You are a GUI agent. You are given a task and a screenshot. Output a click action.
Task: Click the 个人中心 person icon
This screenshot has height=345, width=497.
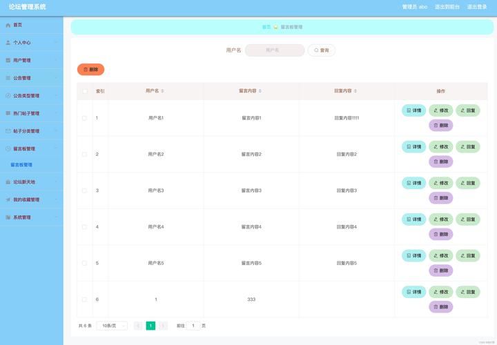click(8, 43)
